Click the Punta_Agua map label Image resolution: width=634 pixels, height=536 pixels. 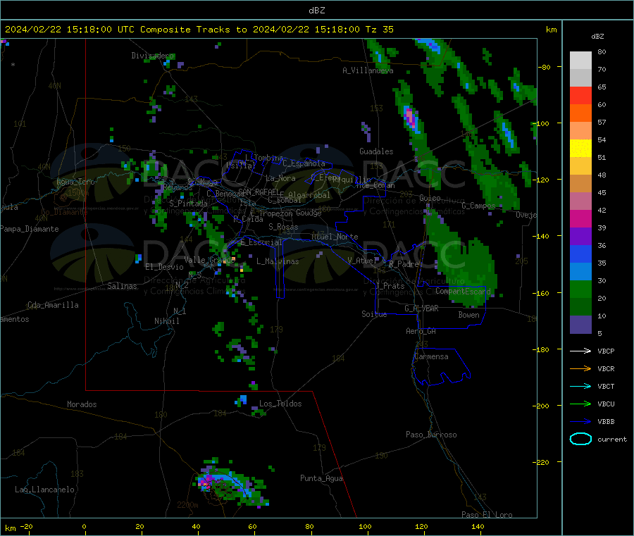point(321,478)
